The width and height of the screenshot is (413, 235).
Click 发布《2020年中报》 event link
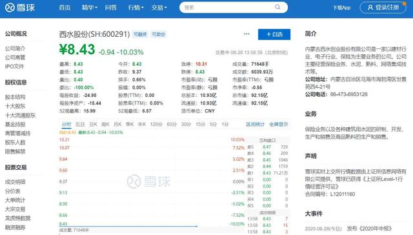coord(369,229)
